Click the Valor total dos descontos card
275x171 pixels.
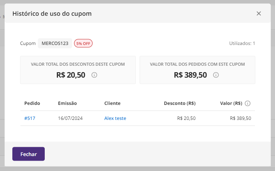coord(78,70)
